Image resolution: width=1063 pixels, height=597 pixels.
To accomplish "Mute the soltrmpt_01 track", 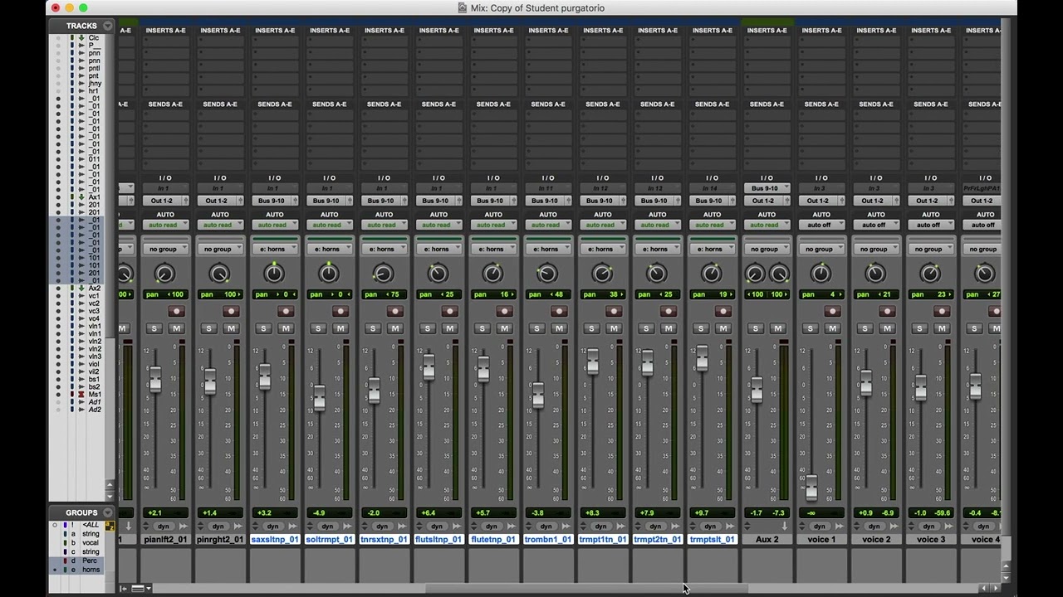I will [340, 328].
